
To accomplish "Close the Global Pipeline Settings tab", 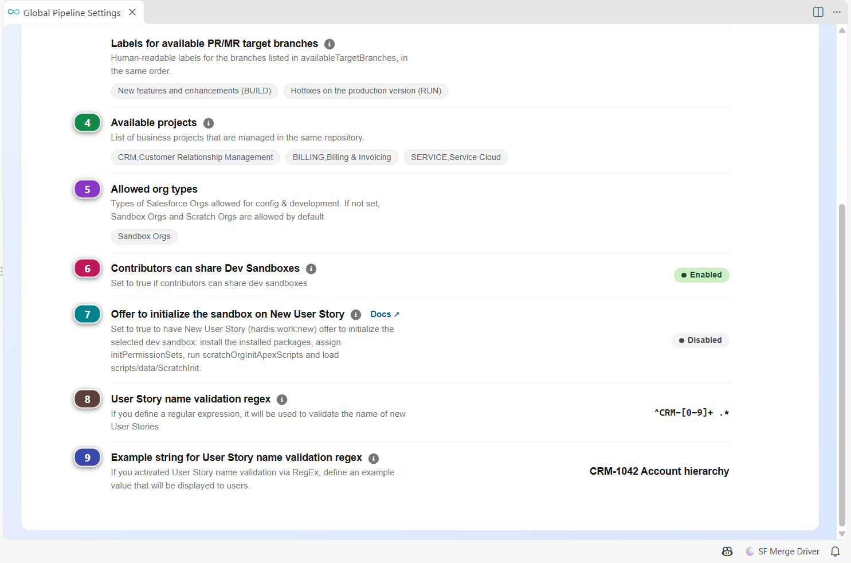I will (132, 12).
